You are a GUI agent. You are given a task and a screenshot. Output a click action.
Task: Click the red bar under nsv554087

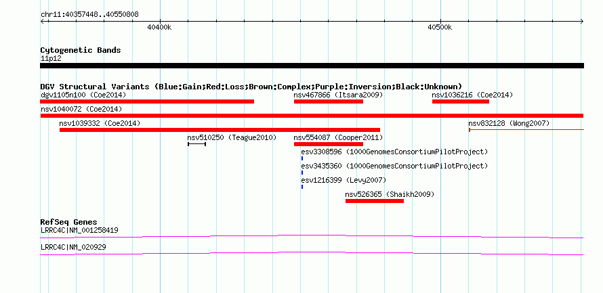tap(329, 144)
